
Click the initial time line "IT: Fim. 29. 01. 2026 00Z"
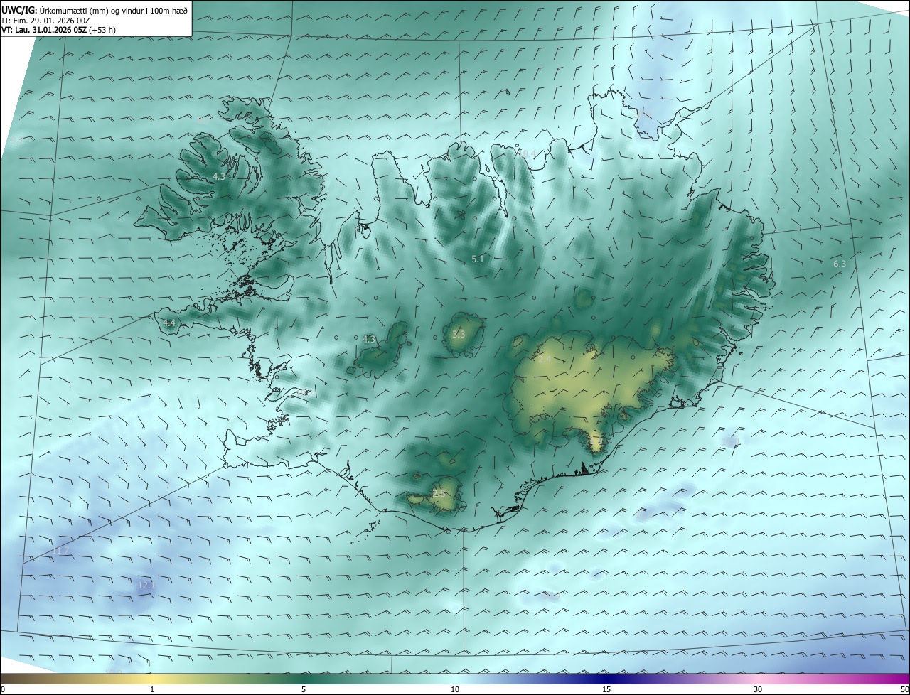(45, 21)
